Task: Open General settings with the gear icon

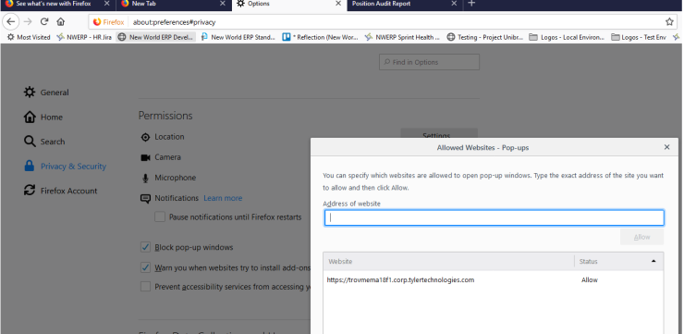Action: (x=30, y=93)
